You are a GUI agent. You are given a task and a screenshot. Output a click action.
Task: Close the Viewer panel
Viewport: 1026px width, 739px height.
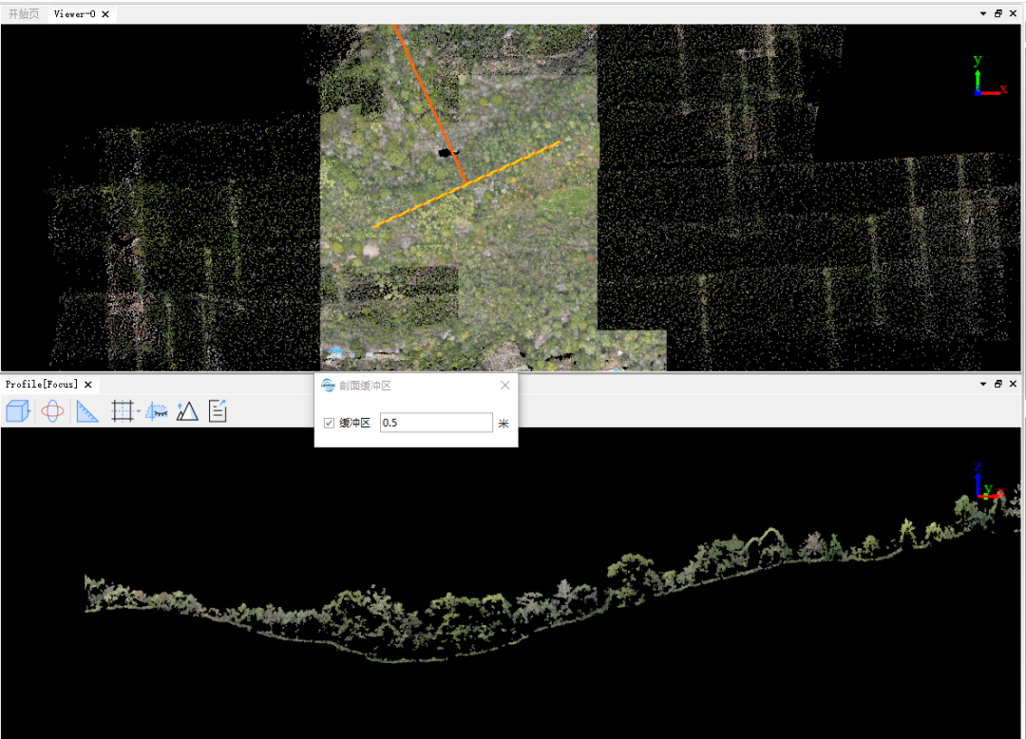pyautogui.click(x=1014, y=13)
